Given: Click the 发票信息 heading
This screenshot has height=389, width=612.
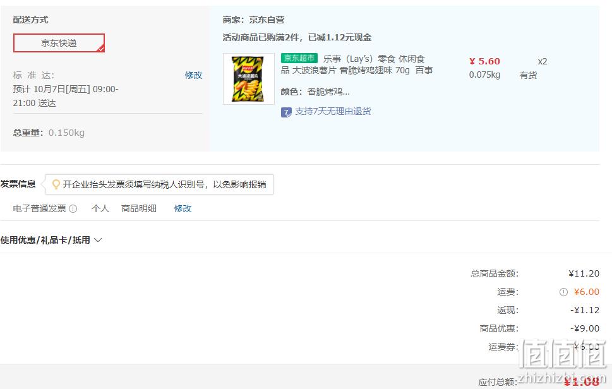Looking at the screenshot, I should pyautogui.click(x=18, y=184).
